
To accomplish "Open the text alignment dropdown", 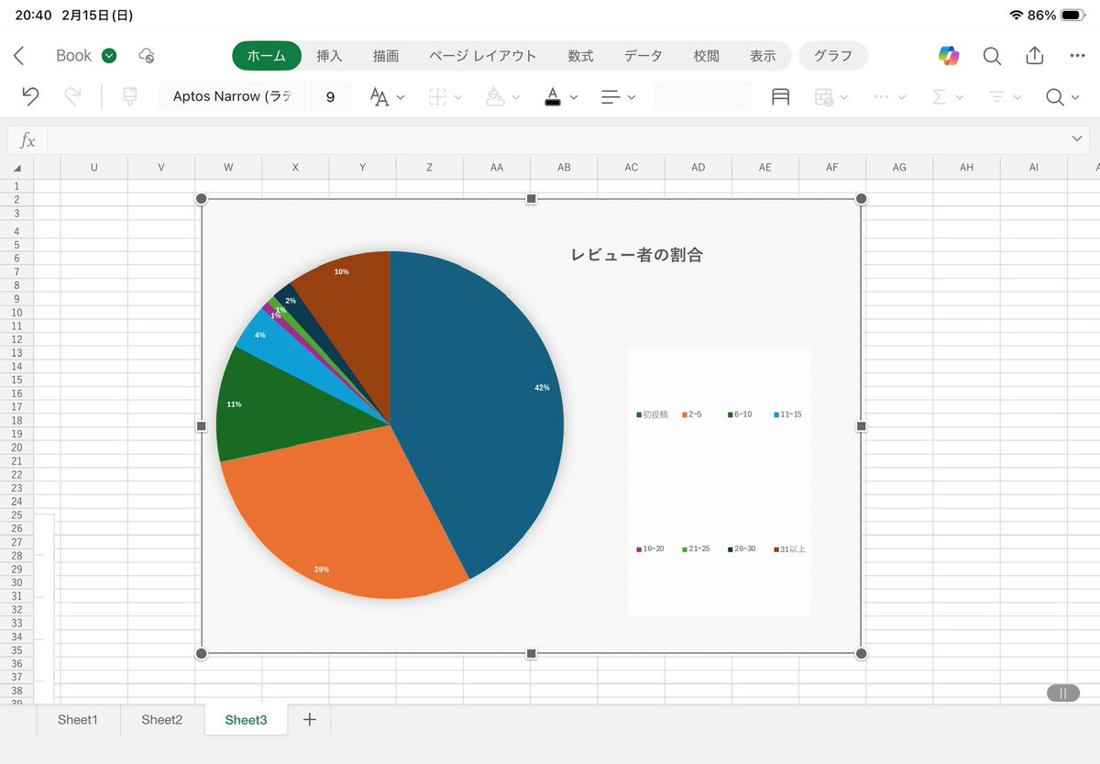I will 619,96.
